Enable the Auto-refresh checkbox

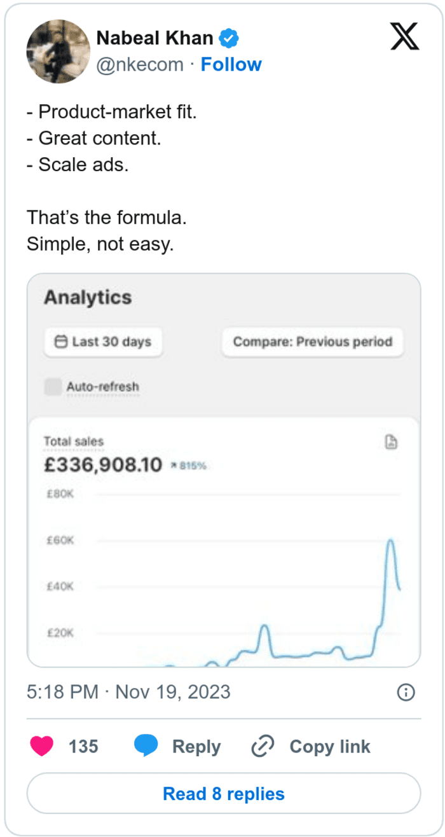click(x=53, y=387)
